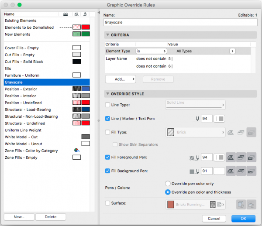Click the surface column header icon
This screenshot has width=262, height=226.
(x=86, y=14)
